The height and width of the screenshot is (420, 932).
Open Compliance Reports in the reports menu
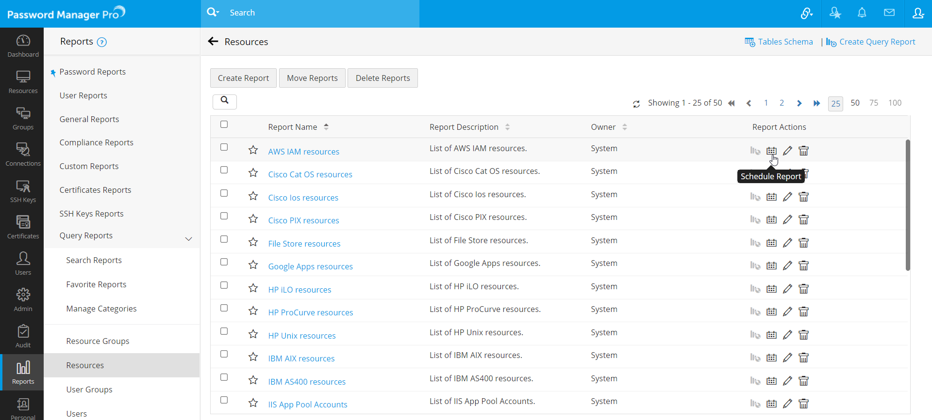pyautogui.click(x=96, y=142)
